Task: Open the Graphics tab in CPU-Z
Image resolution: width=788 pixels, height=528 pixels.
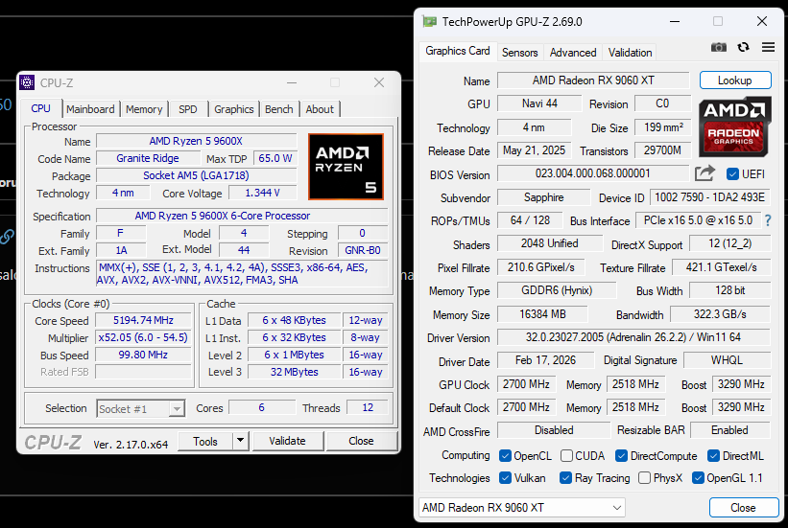Action: point(233,109)
